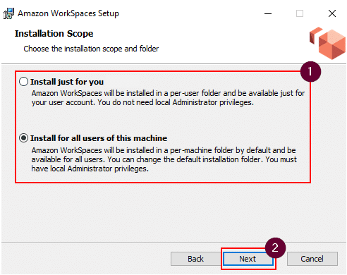
Task: Click the Installation Scope heading
Action: pos(54,34)
